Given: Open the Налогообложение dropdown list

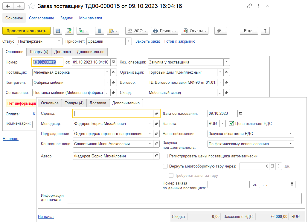Looking at the screenshot, I should 291,134.
